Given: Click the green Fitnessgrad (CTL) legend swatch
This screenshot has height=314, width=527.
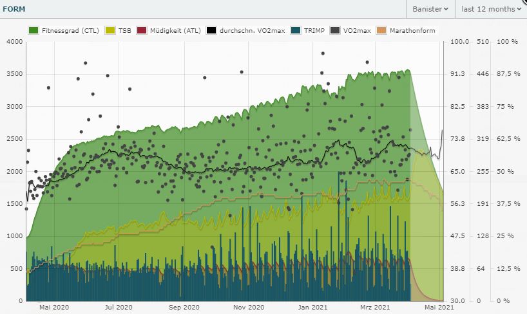Looking at the screenshot, I should [34, 30].
